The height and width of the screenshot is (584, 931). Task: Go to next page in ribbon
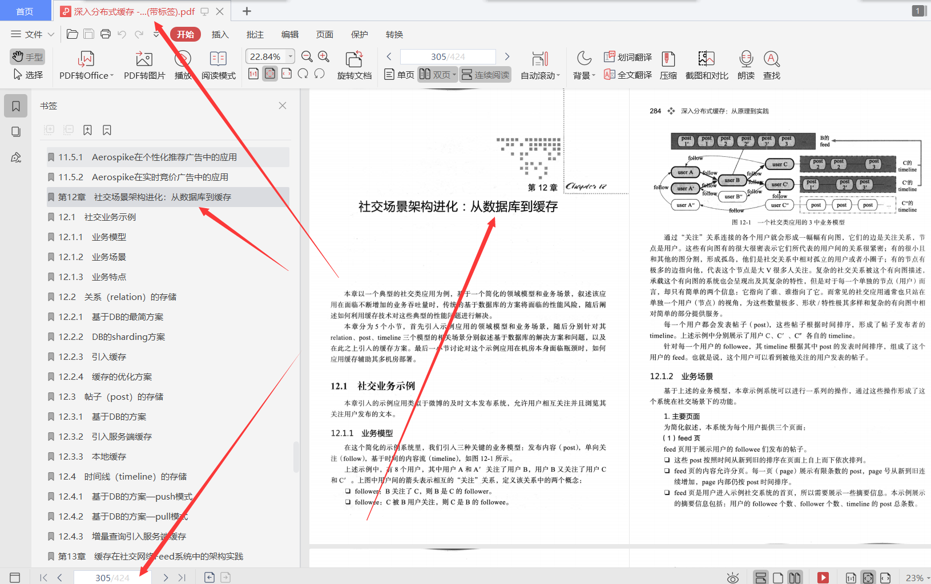tap(507, 56)
